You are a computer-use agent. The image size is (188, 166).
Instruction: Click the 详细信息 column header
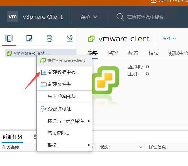pos(158,147)
